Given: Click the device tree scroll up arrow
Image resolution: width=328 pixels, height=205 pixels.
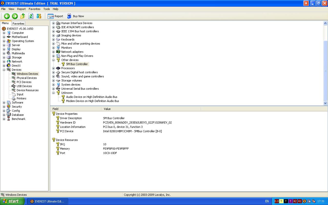Looking at the screenshot, I should [325, 23].
